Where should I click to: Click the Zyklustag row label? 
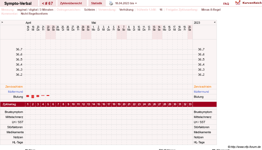click(9, 104)
